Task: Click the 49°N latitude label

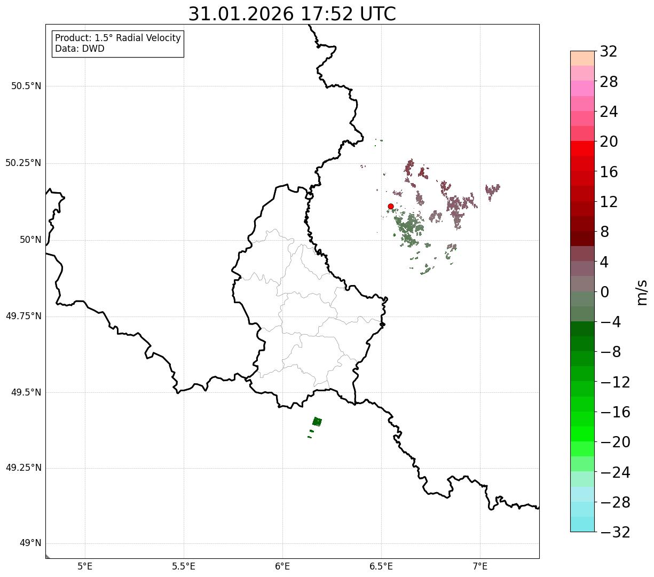Action: tap(30, 543)
